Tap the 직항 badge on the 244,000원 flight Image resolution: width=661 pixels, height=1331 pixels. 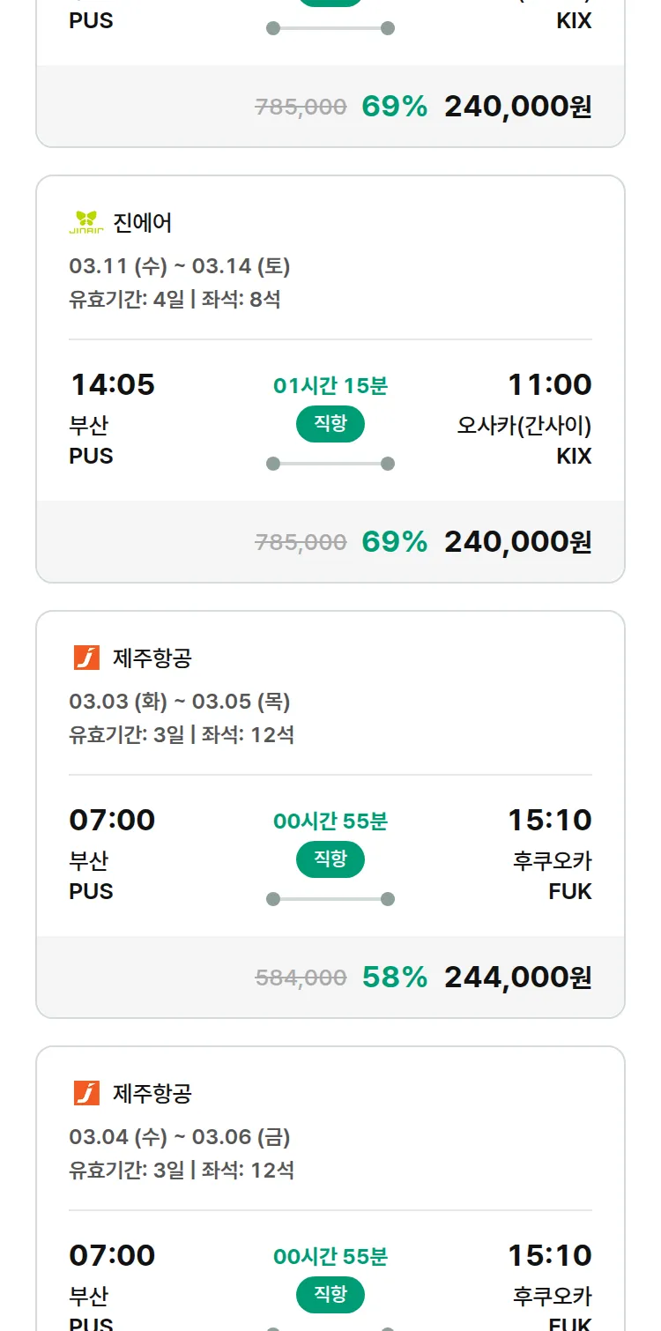tap(330, 859)
